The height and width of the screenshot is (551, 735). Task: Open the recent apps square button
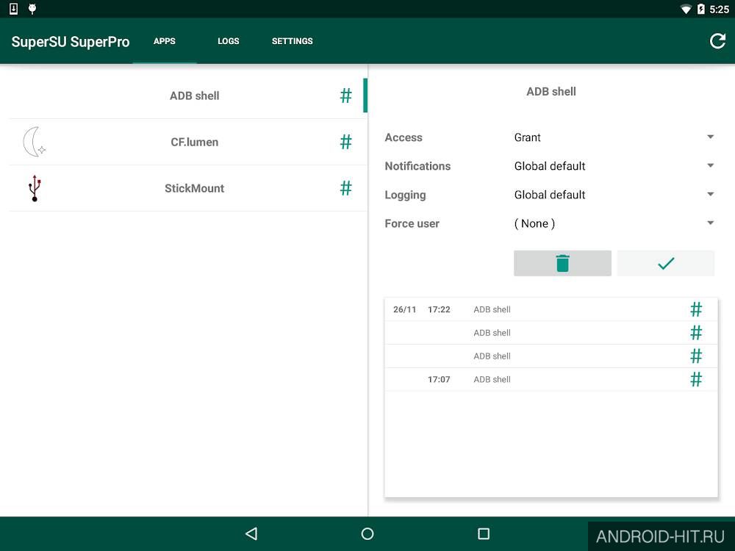(x=484, y=533)
